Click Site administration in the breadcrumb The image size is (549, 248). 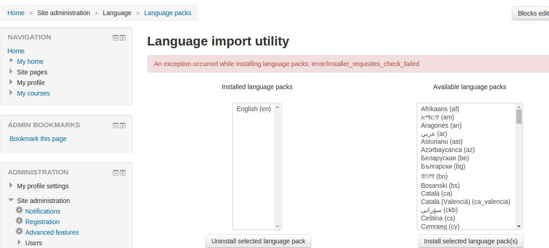pos(64,13)
